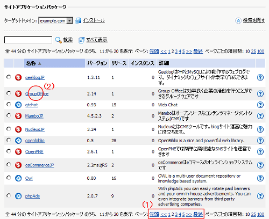Open help icon for NucleusJP row
The width and height of the screenshot is (269, 219).
click(260, 129)
